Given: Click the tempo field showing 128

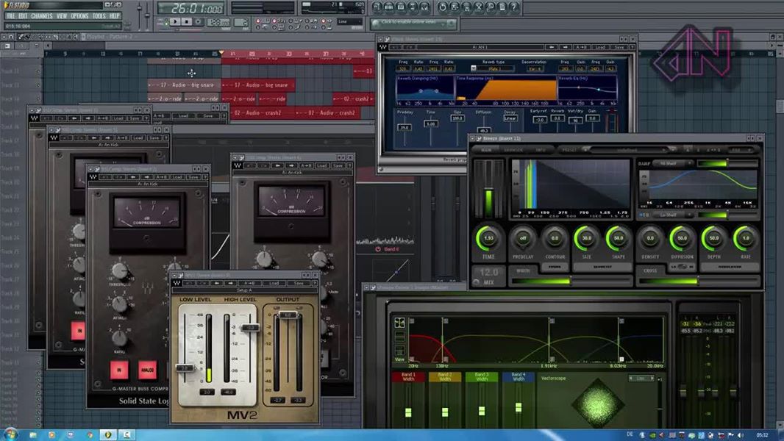Looking at the screenshot, I should (x=218, y=22).
